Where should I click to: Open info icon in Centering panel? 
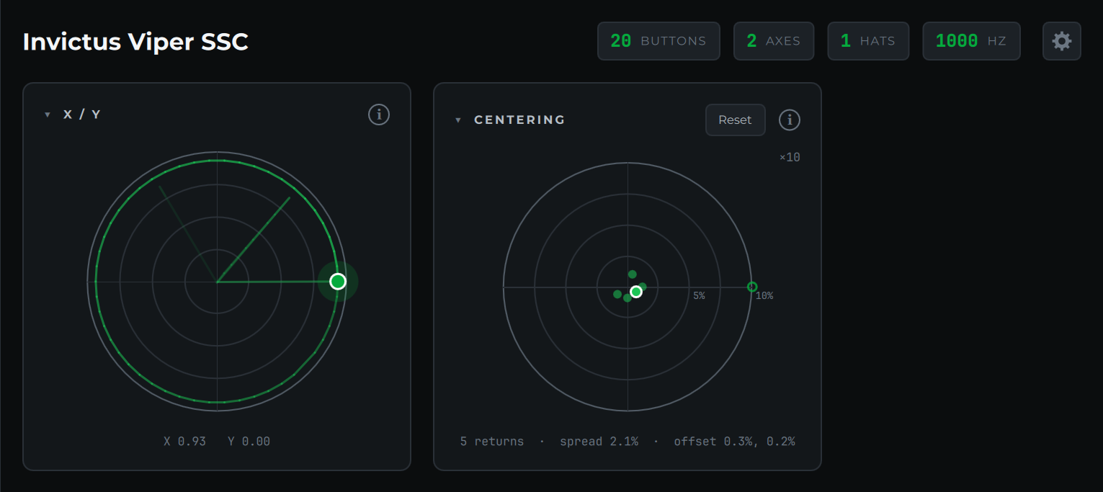(790, 120)
